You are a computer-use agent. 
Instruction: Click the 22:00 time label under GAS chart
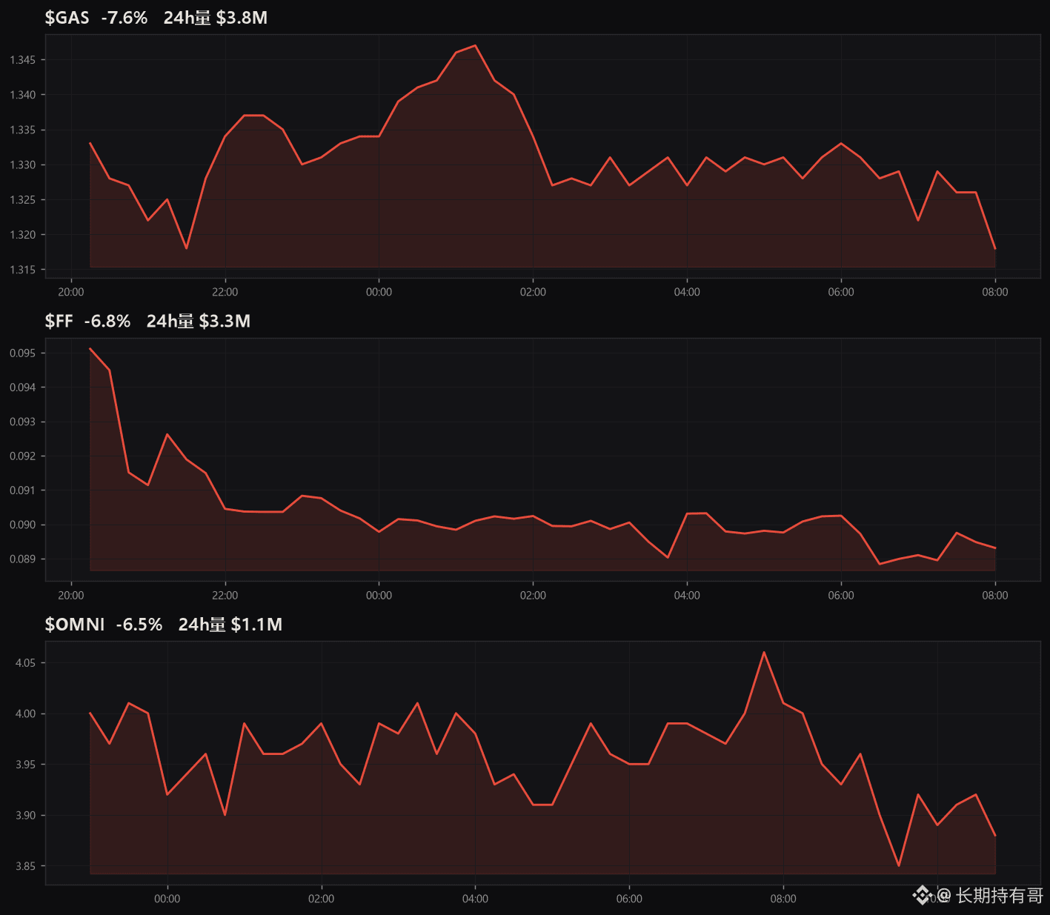tap(225, 292)
